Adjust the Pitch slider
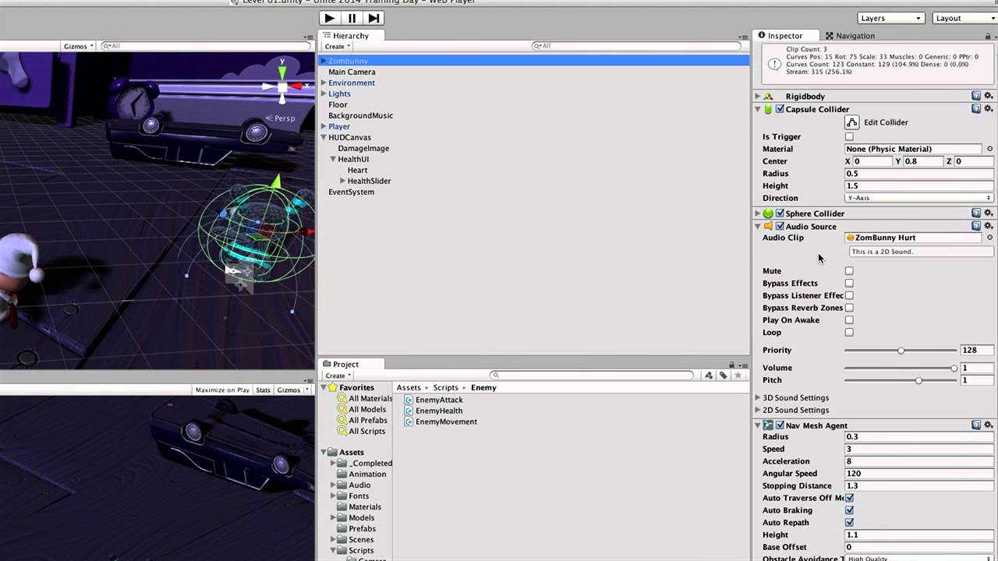 click(x=901, y=380)
